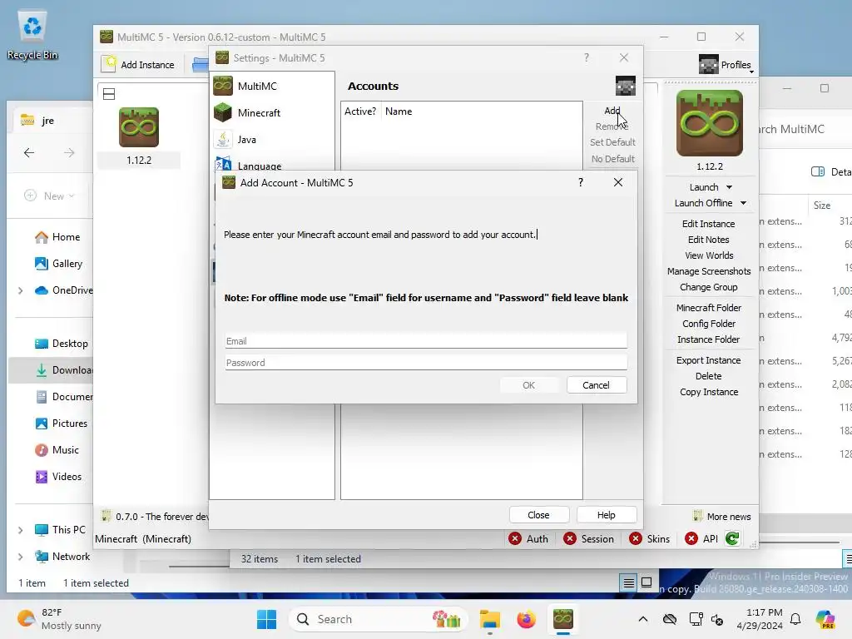This screenshot has height=639, width=852.
Task: Click the MultiMC taskbar icon
Action: pos(563,619)
